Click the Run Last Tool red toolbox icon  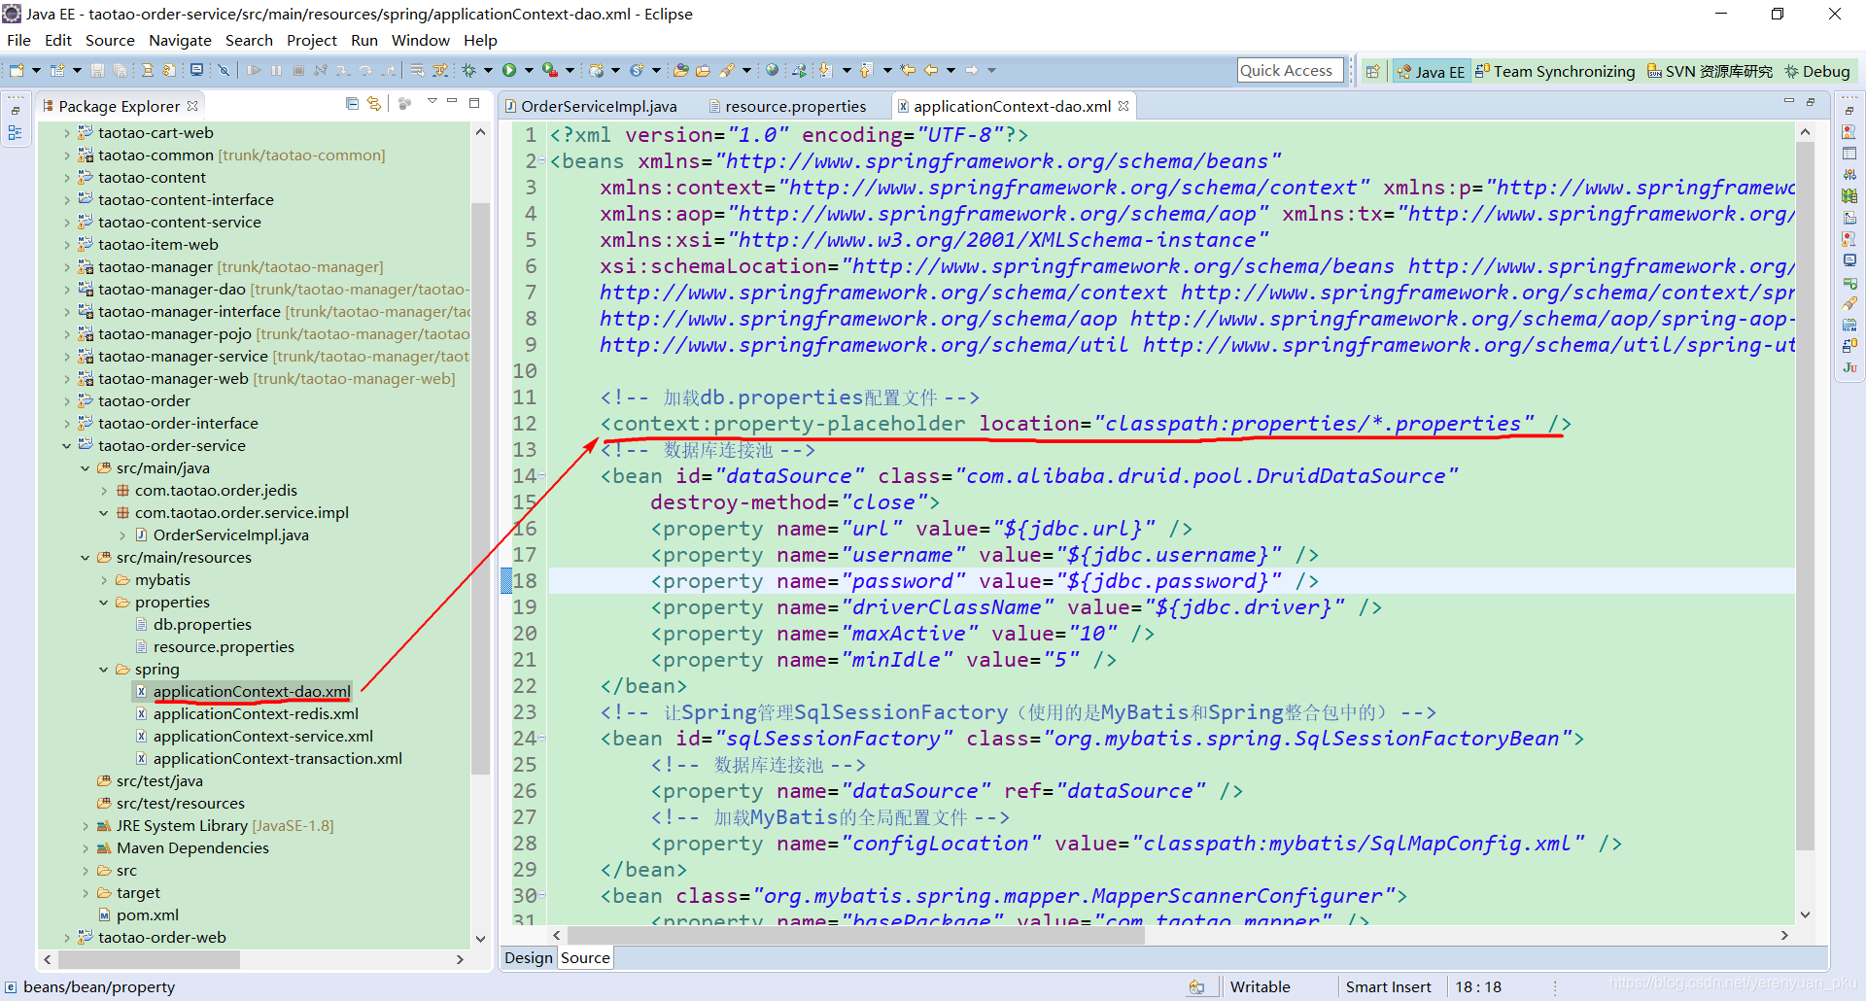549,70
